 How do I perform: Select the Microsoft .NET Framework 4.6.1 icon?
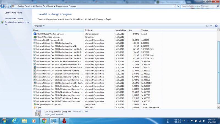click(x=35, y=40)
